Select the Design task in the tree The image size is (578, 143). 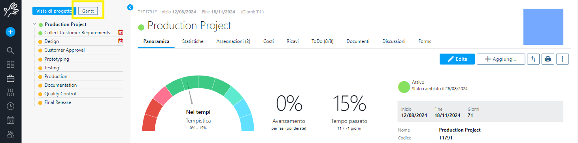pos(51,41)
